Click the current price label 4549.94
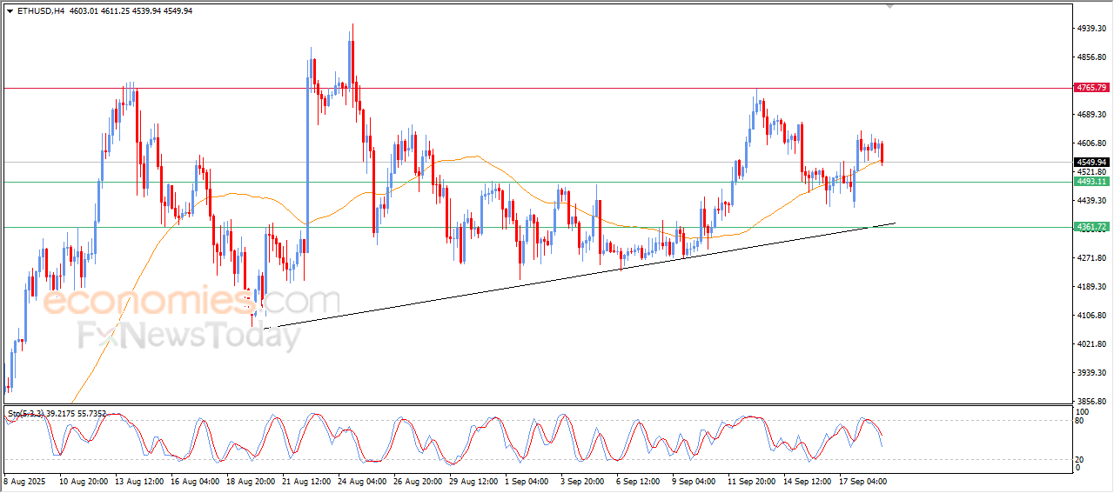 click(1091, 162)
